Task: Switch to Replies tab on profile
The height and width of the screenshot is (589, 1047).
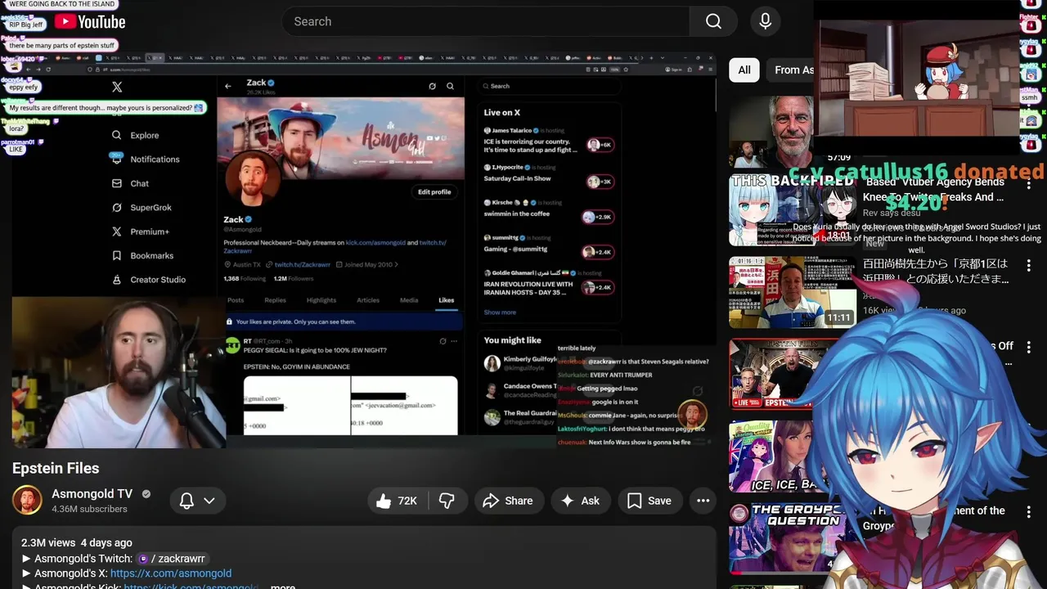Action: coord(275,300)
